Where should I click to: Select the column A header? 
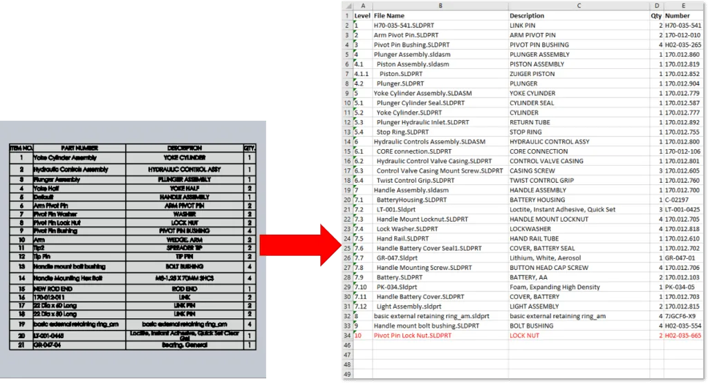(x=362, y=6)
